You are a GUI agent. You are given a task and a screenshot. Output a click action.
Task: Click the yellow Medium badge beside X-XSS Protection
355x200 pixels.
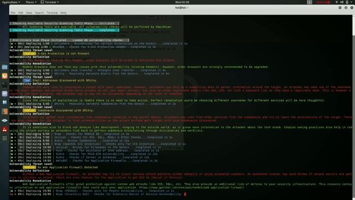click(x=29, y=53)
